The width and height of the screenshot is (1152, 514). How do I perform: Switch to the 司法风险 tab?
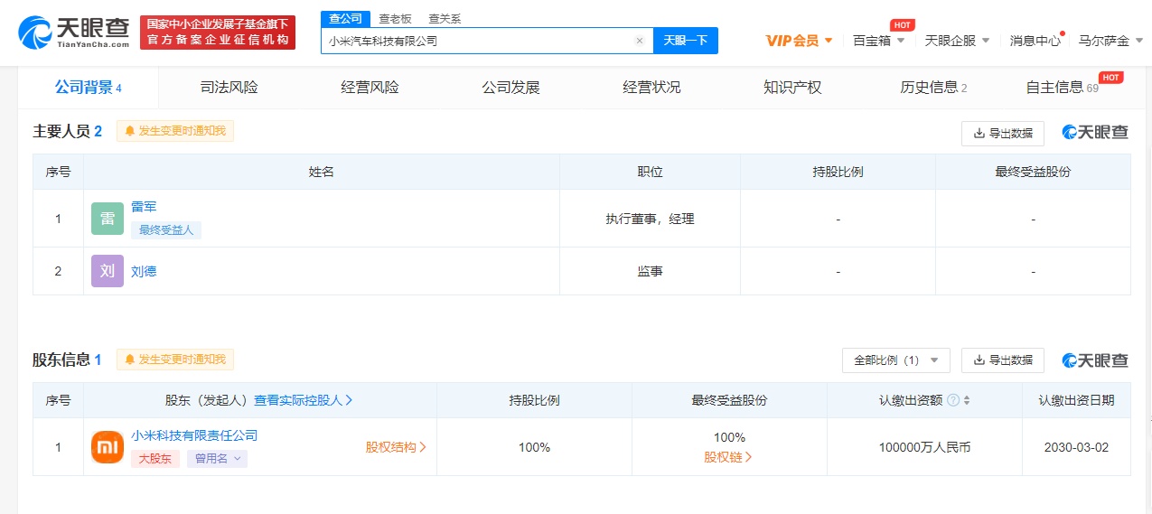229,88
